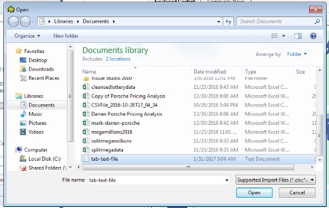The width and height of the screenshot is (329, 208).
Task: Open the Arrange by Folder dropdown
Action: point(297,54)
